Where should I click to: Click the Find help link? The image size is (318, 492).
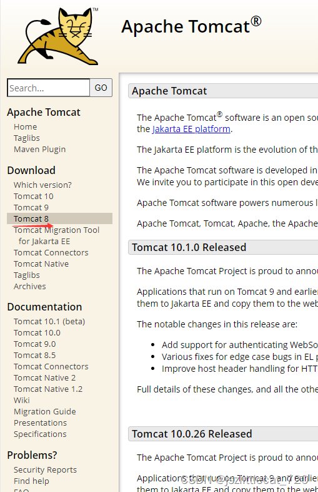31,481
